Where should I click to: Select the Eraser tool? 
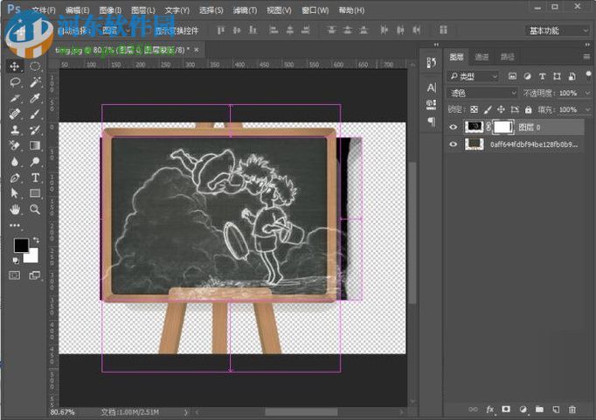(x=15, y=146)
